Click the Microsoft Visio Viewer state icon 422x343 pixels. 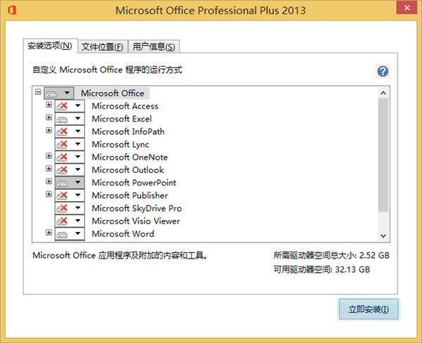coord(62,221)
